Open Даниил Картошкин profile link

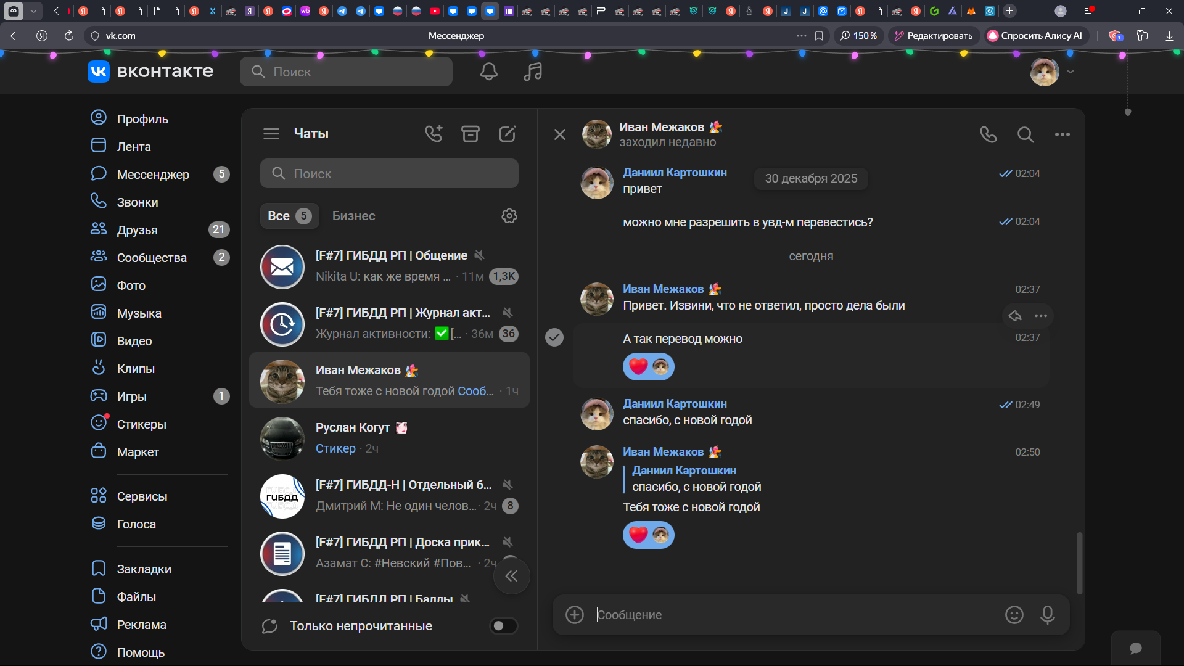[x=675, y=173]
